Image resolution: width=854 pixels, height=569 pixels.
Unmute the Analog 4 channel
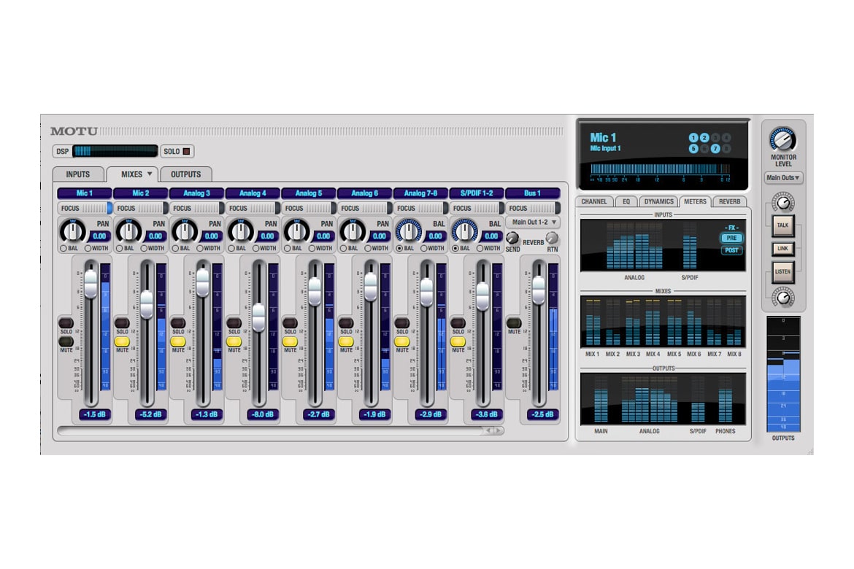click(234, 341)
